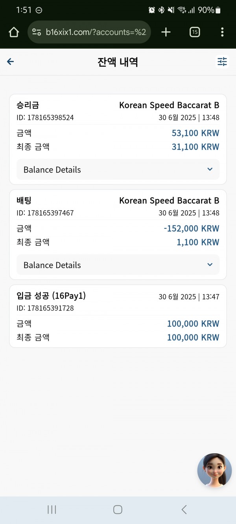Screen dimensions: 236x524
Task: Tap the back arrow beside 잔액 내역
Action: [x=11, y=61]
